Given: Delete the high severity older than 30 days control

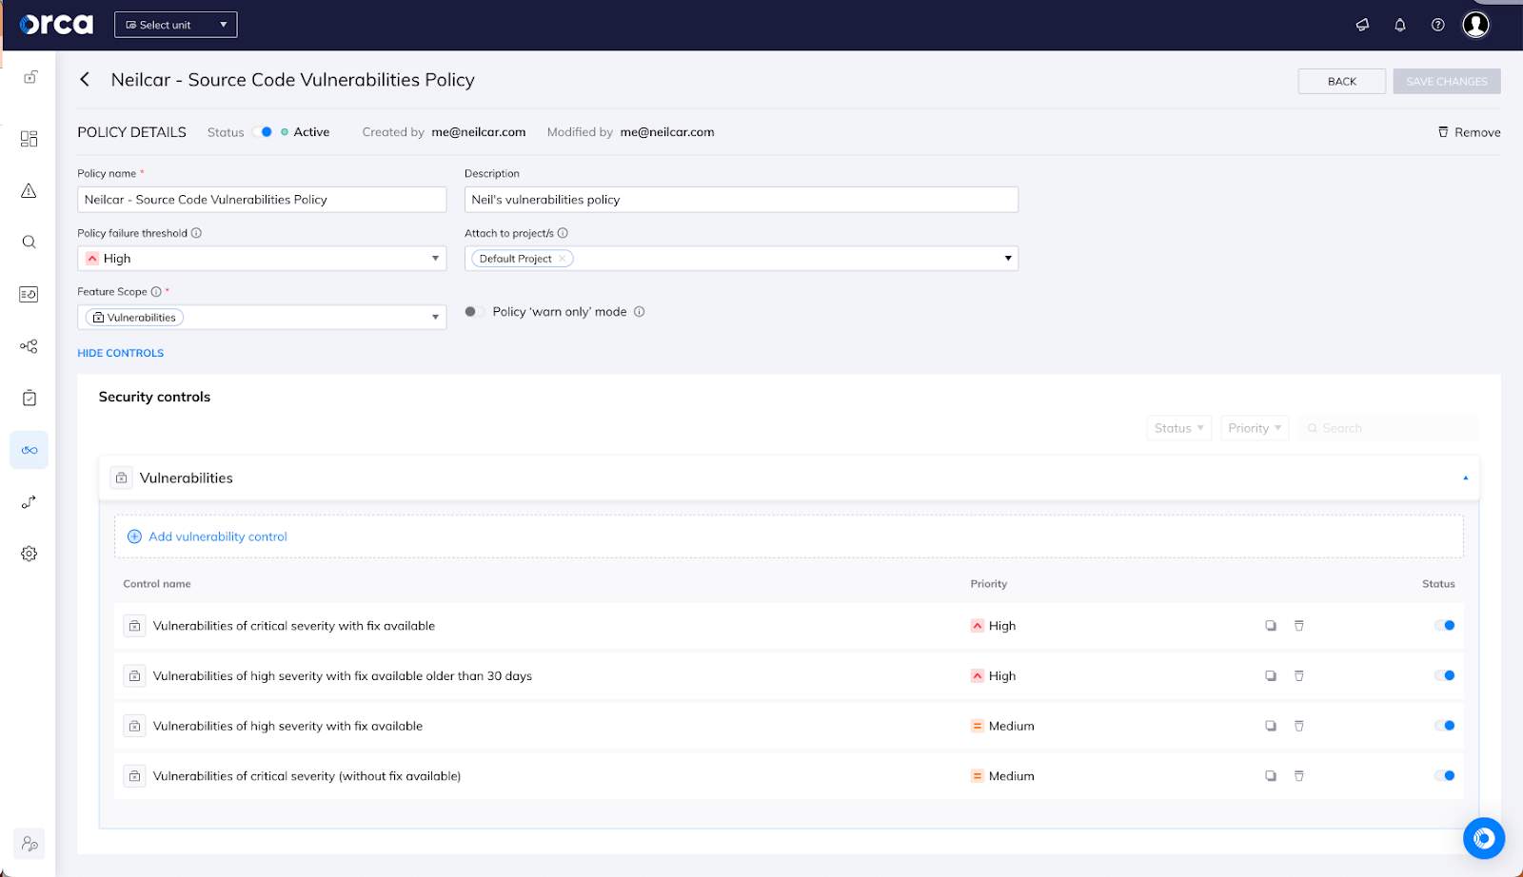Looking at the screenshot, I should 1299,675.
